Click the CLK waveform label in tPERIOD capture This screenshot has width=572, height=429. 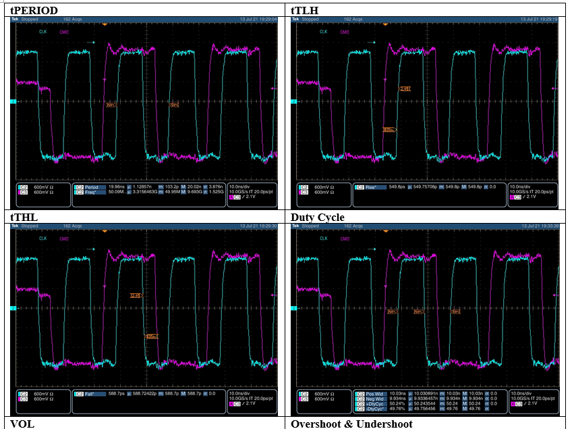43,32
